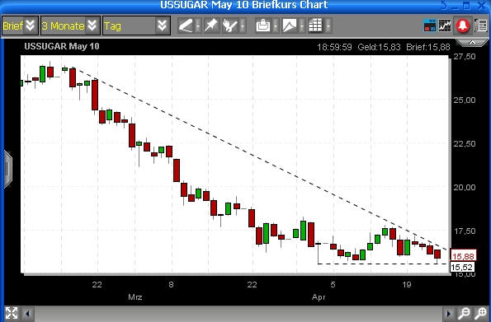Click the calendar events icon

point(430,26)
